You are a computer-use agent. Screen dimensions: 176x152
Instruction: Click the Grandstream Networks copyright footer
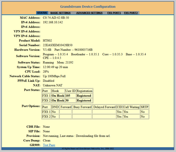[88, 149]
